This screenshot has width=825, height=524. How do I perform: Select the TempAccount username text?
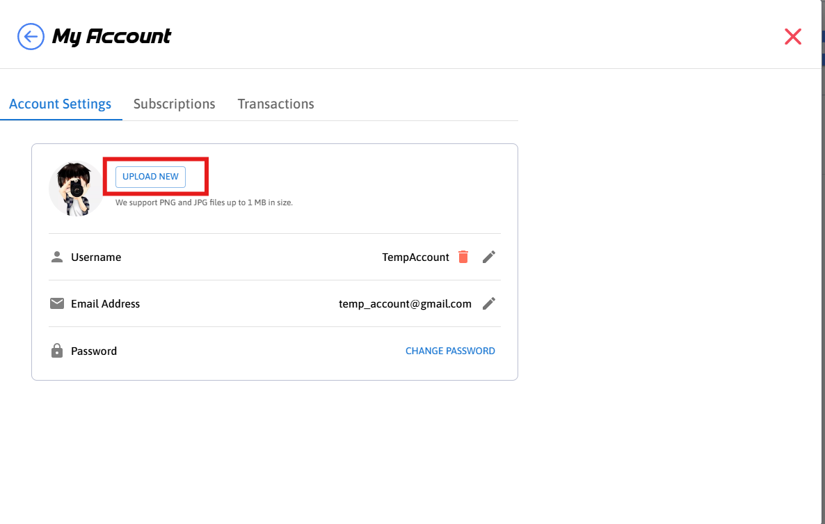[415, 257]
